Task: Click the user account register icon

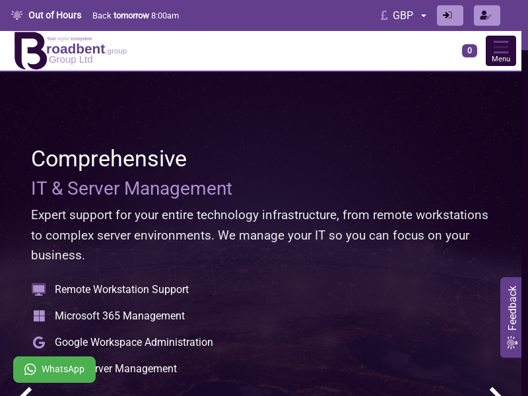Action: tap(486, 15)
